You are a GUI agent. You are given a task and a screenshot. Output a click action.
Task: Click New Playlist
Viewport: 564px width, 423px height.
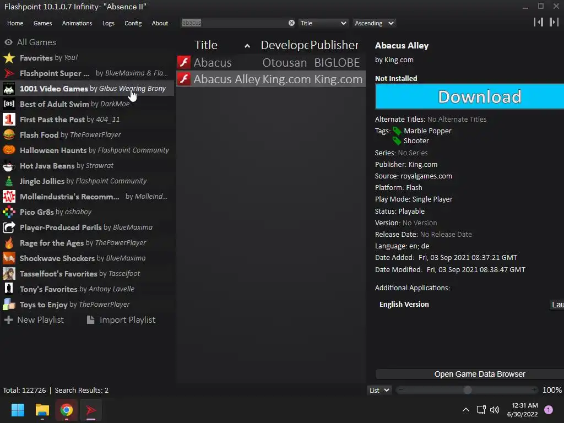coord(34,320)
